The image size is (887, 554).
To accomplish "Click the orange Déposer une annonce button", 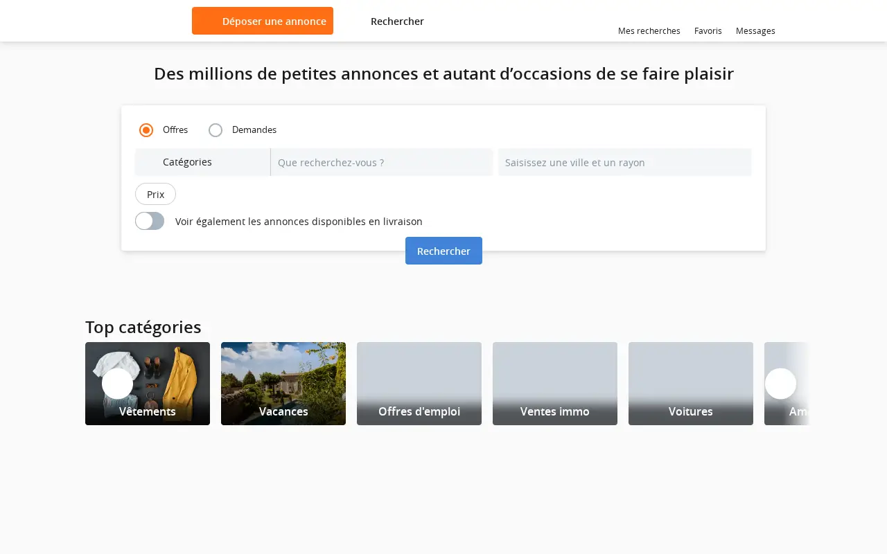I will [263, 21].
